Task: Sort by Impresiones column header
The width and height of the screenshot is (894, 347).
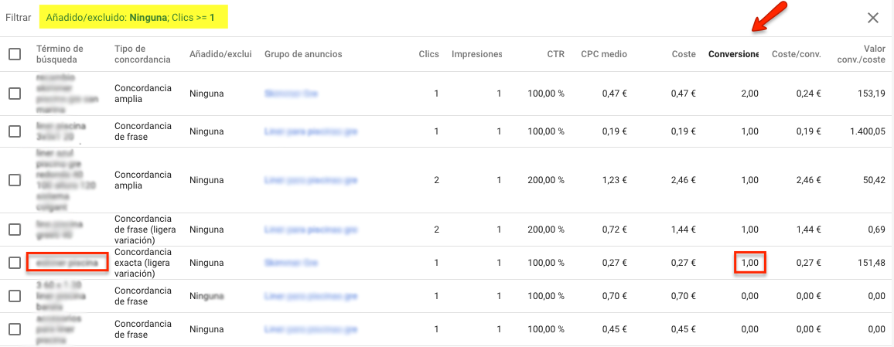Action: 476,54
